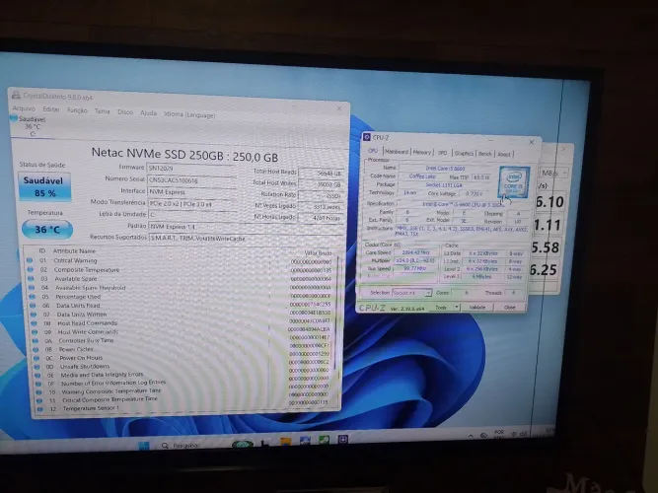
Task: Open the Disco menu
Action: tap(125, 112)
